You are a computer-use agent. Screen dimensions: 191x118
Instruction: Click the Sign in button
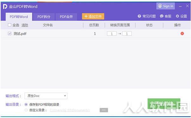[166, 6]
